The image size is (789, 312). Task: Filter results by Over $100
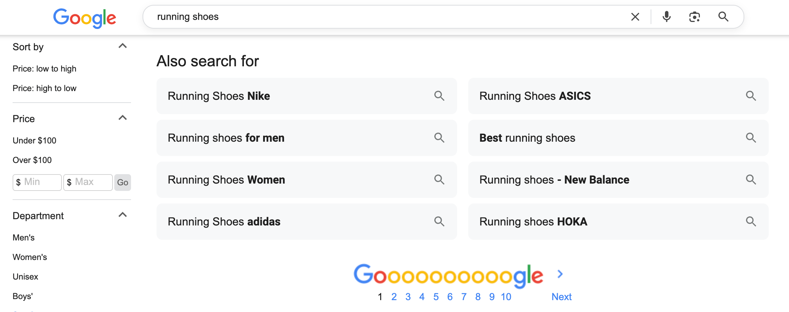point(32,160)
